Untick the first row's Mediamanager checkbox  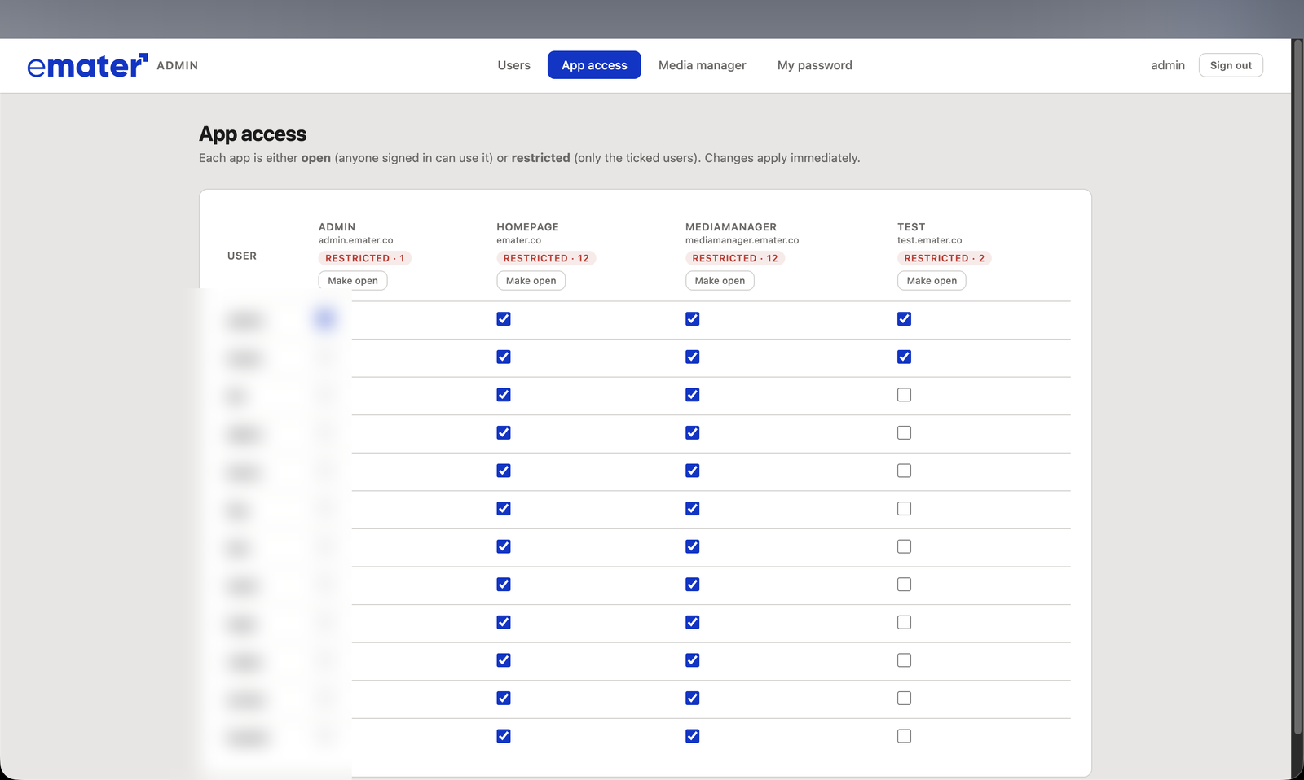(693, 319)
